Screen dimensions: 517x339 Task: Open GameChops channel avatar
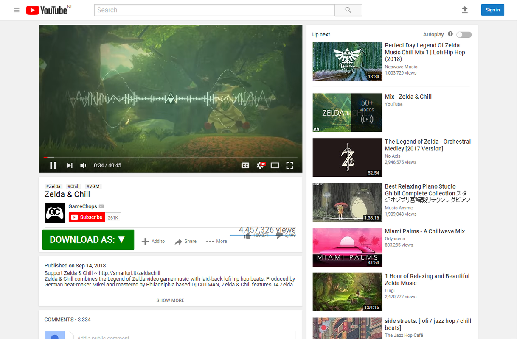point(54,213)
